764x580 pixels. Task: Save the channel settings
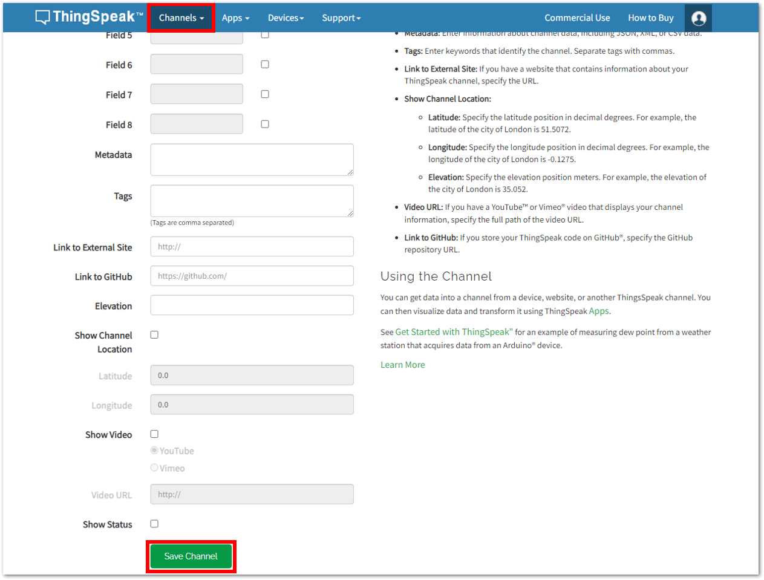(x=191, y=556)
